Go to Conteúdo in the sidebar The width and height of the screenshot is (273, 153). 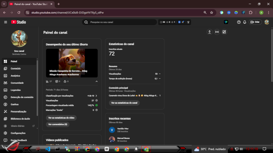click(16, 69)
